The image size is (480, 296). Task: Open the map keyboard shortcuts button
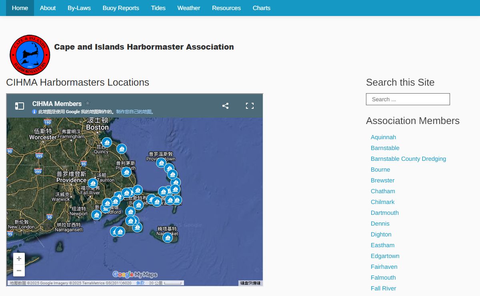[250, 283]
